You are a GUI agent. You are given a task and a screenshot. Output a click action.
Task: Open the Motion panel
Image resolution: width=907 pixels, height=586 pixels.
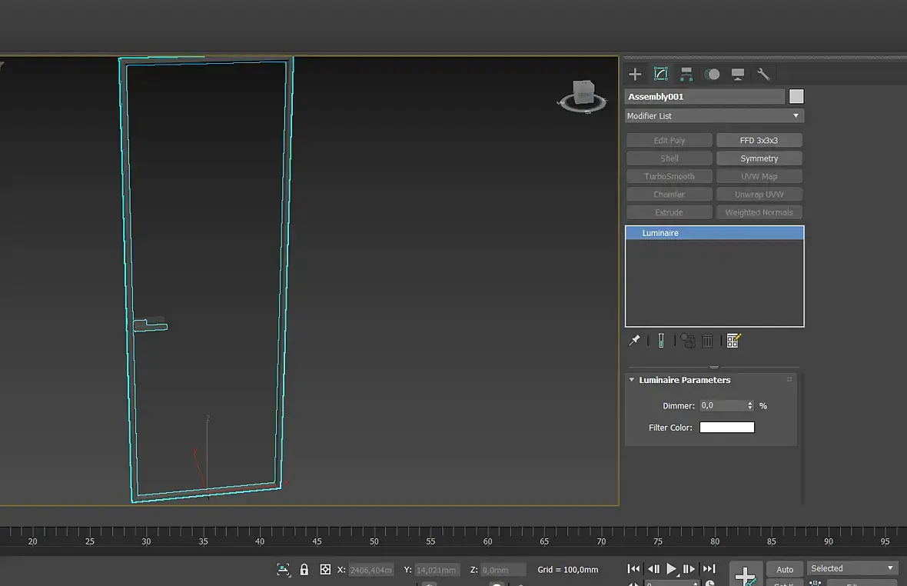(713, 75)
